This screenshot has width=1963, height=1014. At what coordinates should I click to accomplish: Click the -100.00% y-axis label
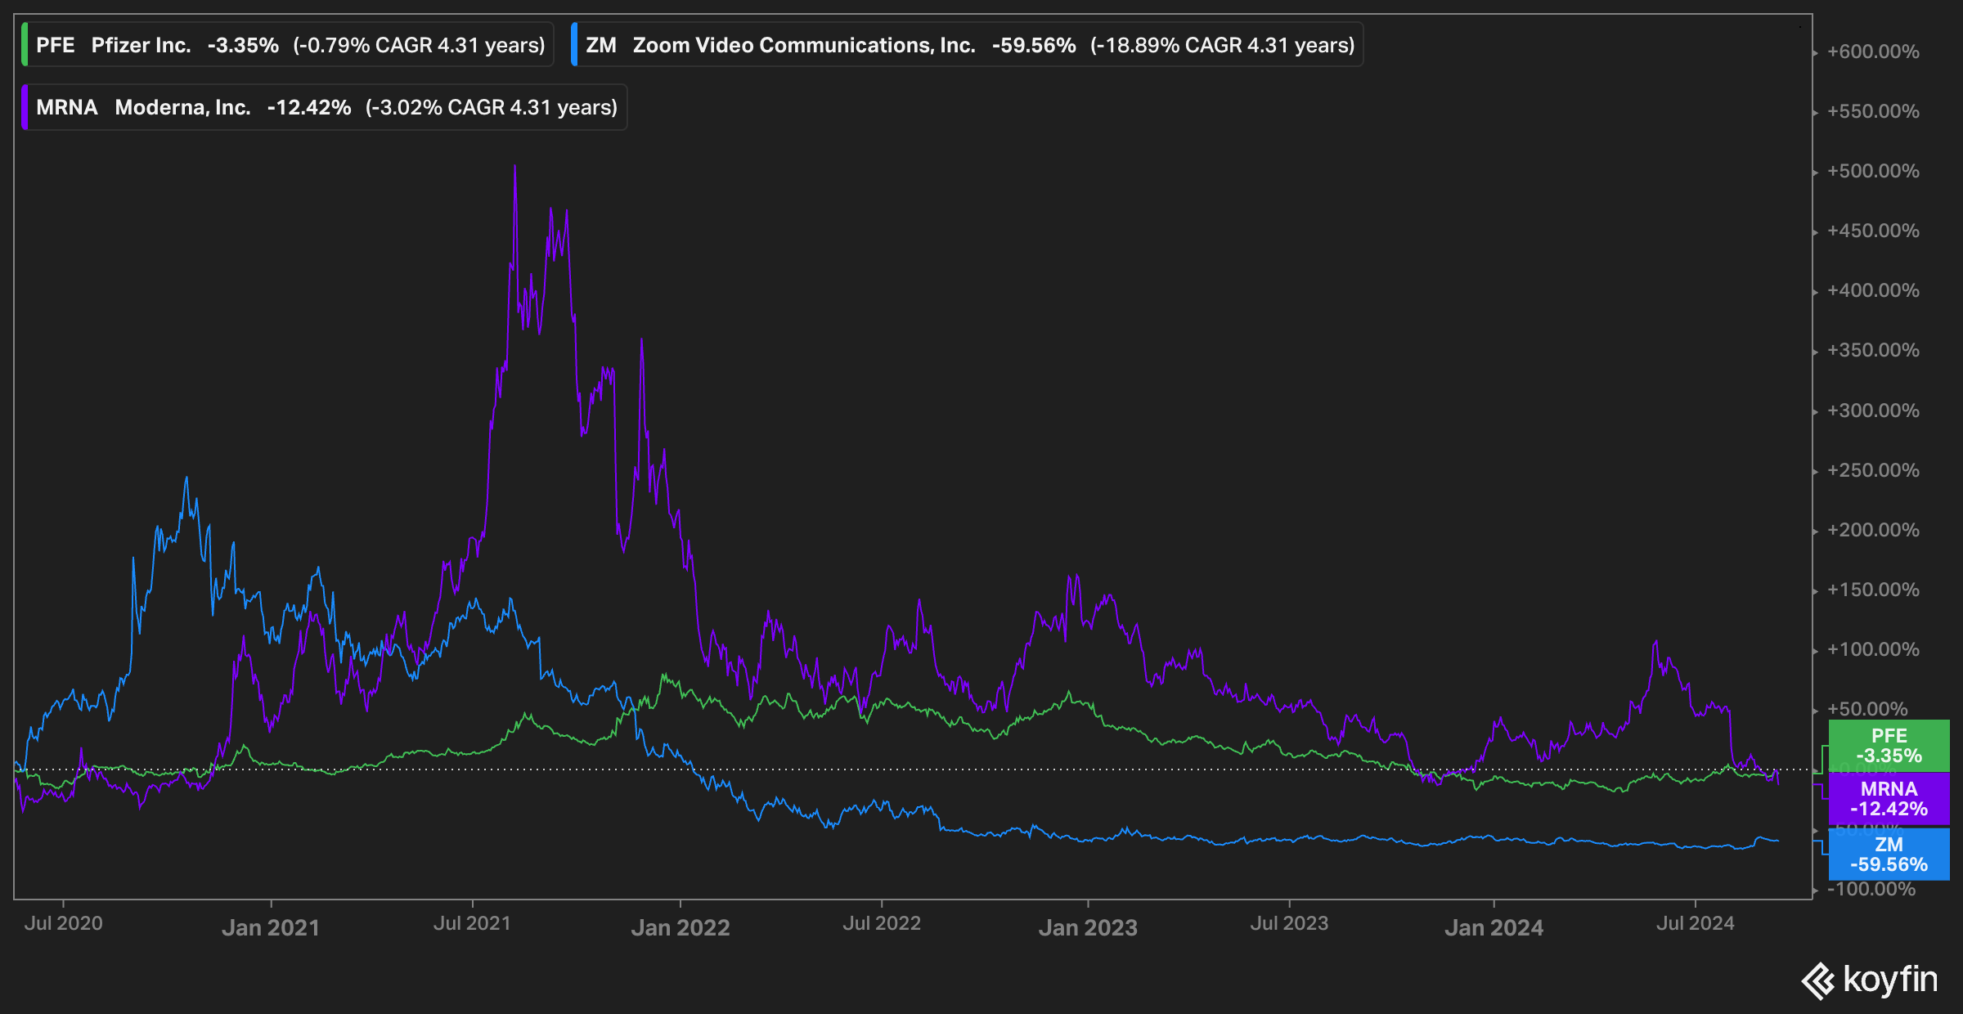[1871, 889]
